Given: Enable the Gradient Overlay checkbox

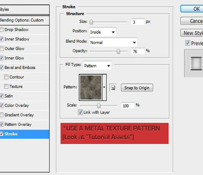Looking at the screenshot, I should pos(1,115).
